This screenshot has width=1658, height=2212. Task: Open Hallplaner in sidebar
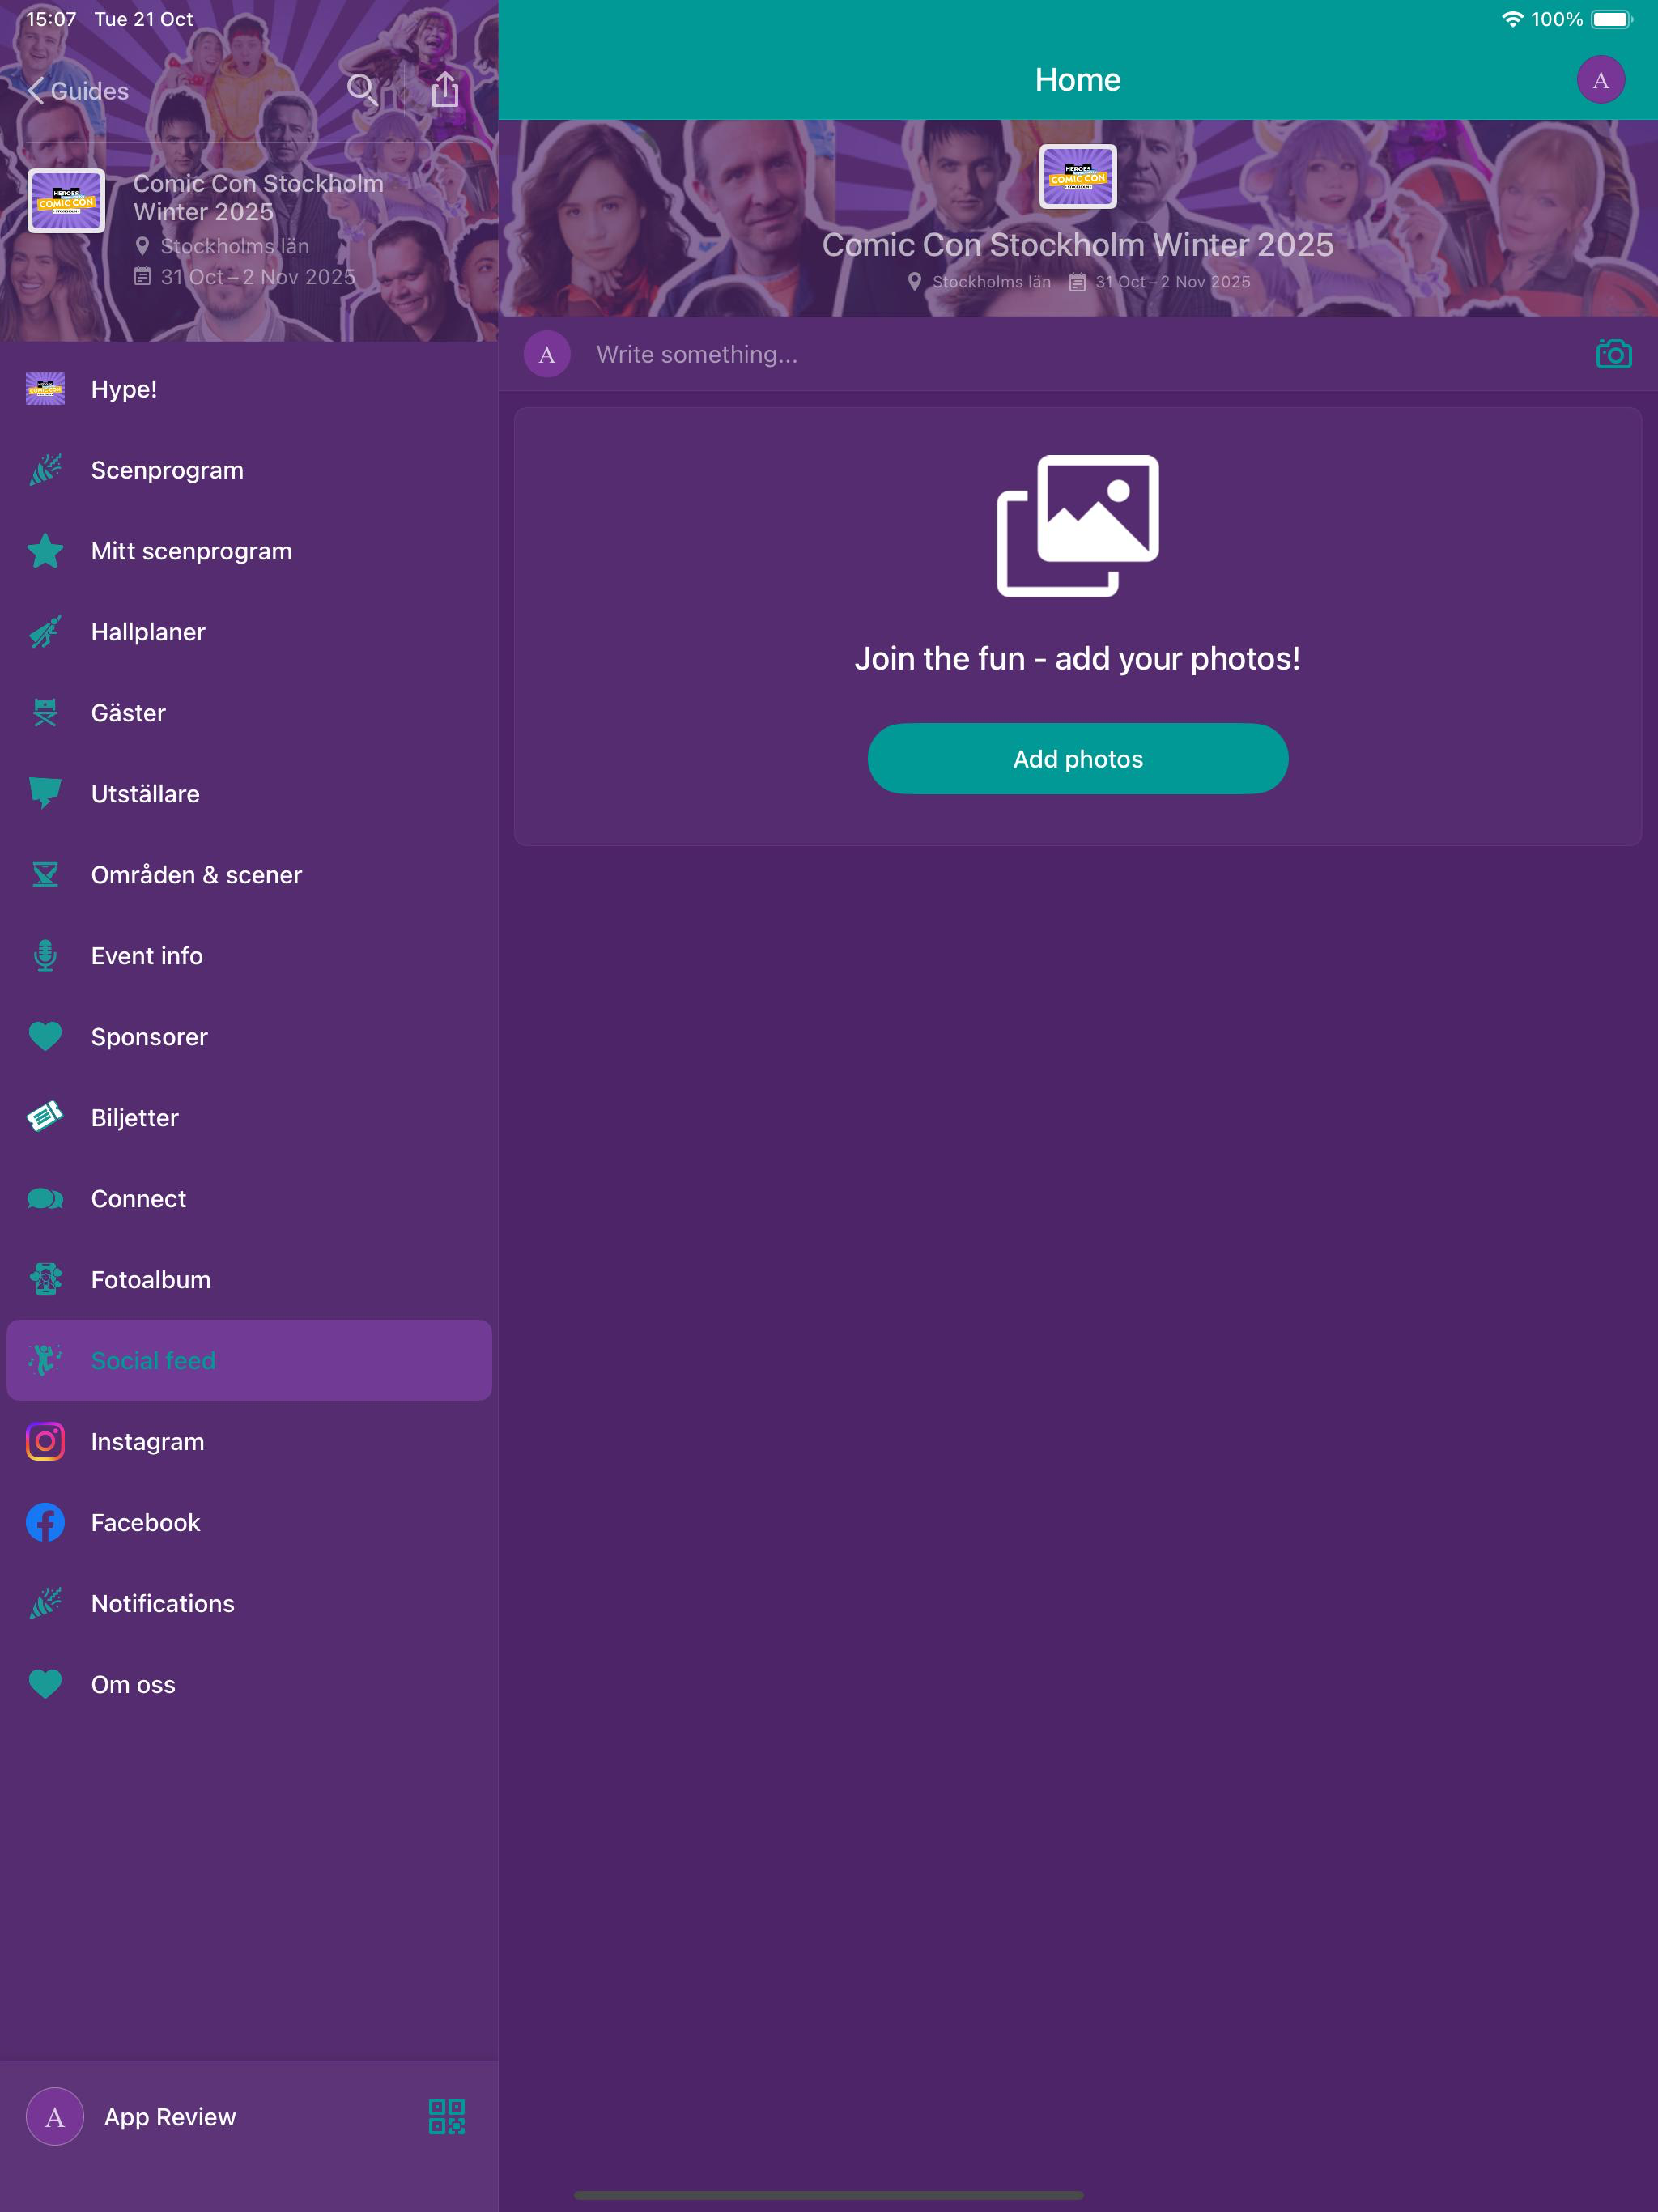click(249, 632)
